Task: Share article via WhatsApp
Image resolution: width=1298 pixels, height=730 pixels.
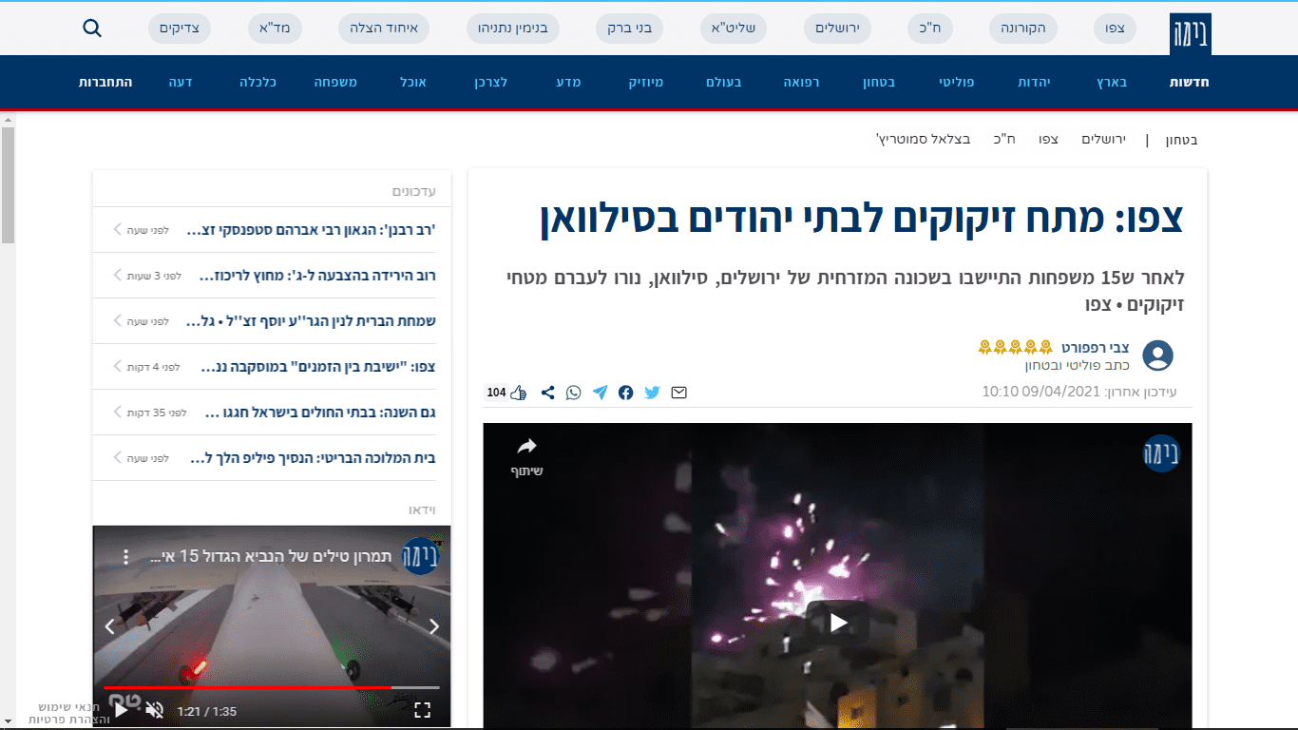Action: pos(573,393)
